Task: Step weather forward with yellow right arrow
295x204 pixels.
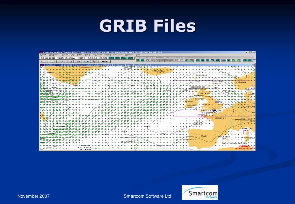Action: (238, 60)
